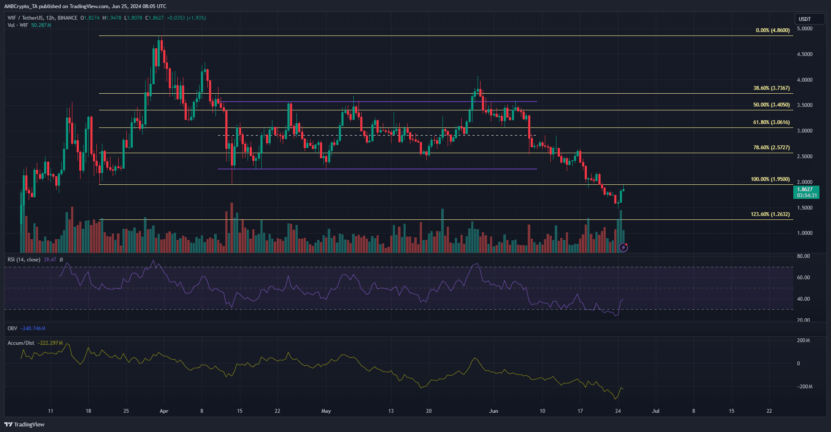Screen dimensions: 831x432
Task: Click the high value H1.9478
Action: [112, 18]
